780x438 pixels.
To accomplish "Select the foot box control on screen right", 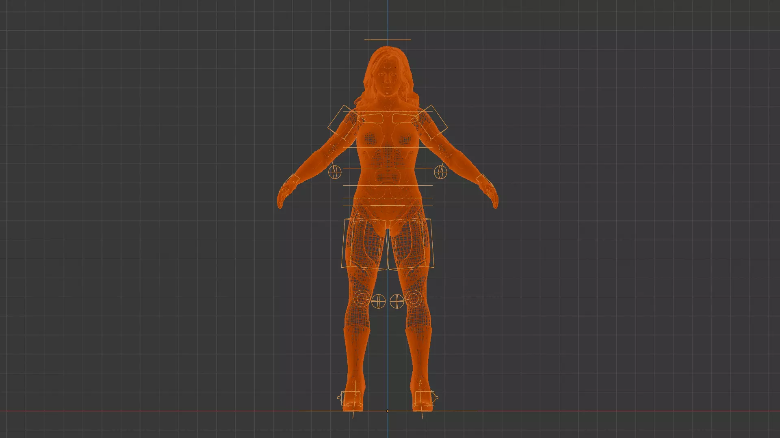I will tap(425, 398).
